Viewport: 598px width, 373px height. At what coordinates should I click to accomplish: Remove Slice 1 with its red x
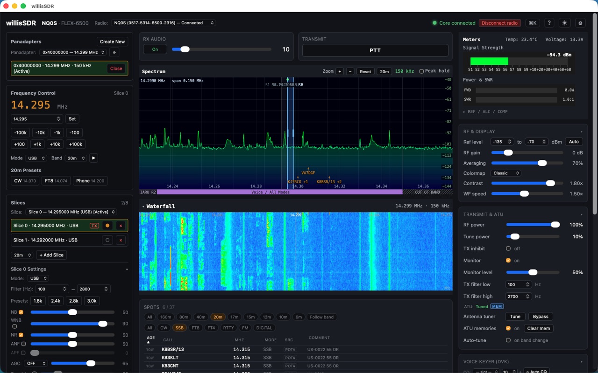(121, 240)
